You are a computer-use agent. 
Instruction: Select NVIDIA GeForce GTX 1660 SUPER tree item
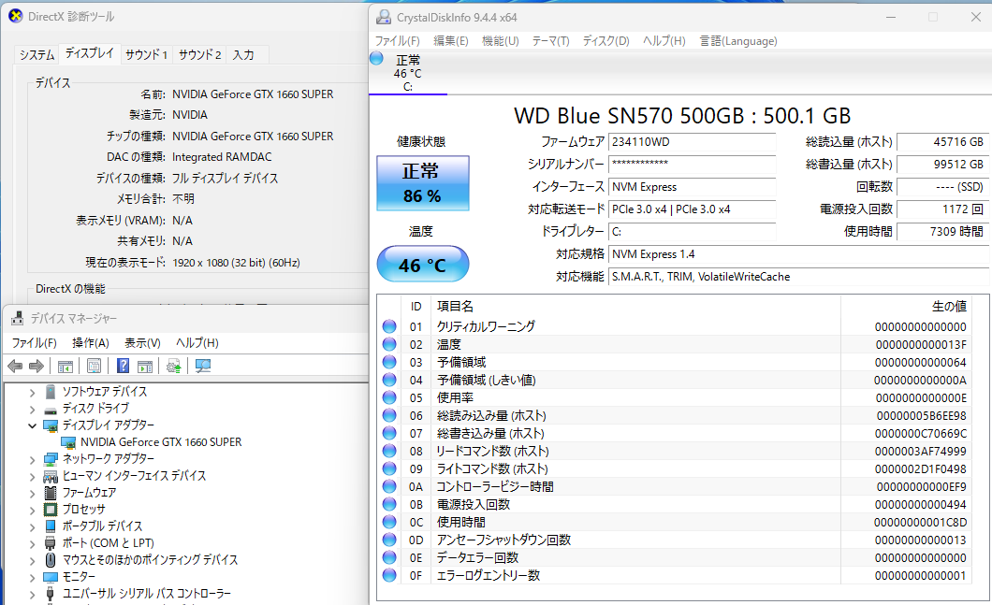pyautogui.click(x=161, y=442)
